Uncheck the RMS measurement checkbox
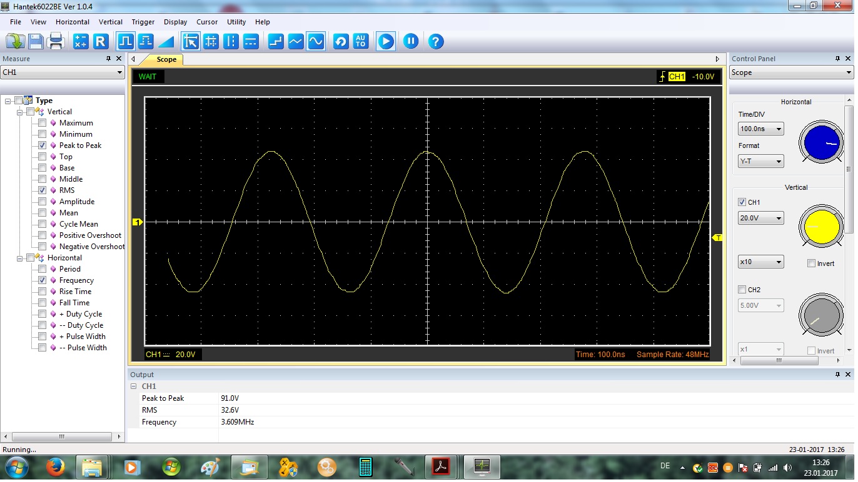Viewport: 858px width, 482px height. [x=43, y=190]
